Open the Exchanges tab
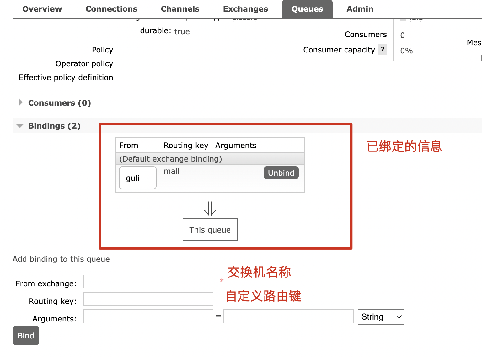Screen dimensions: 482x357 (x=245, y=9)
